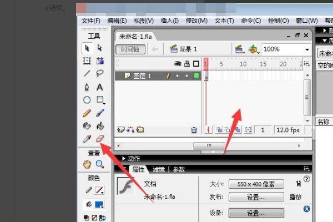Screen dimensions: 333x222
Task: Toggle Edit Multiple Frames button
Action: [x=238, y=129]
